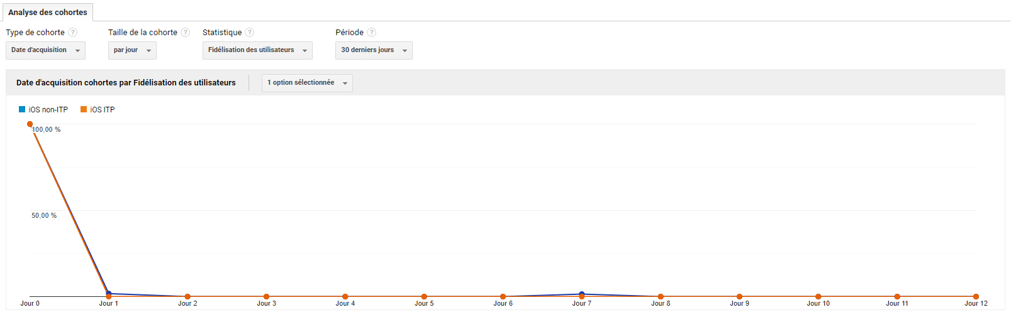Click the Jour 4 chart marker
This screenshot has width=1011, height=317.
coord(345,296)
